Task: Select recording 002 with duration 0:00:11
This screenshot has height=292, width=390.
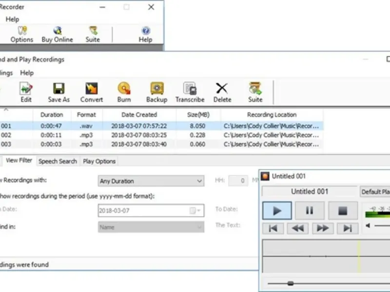Action: coord(161,135)
